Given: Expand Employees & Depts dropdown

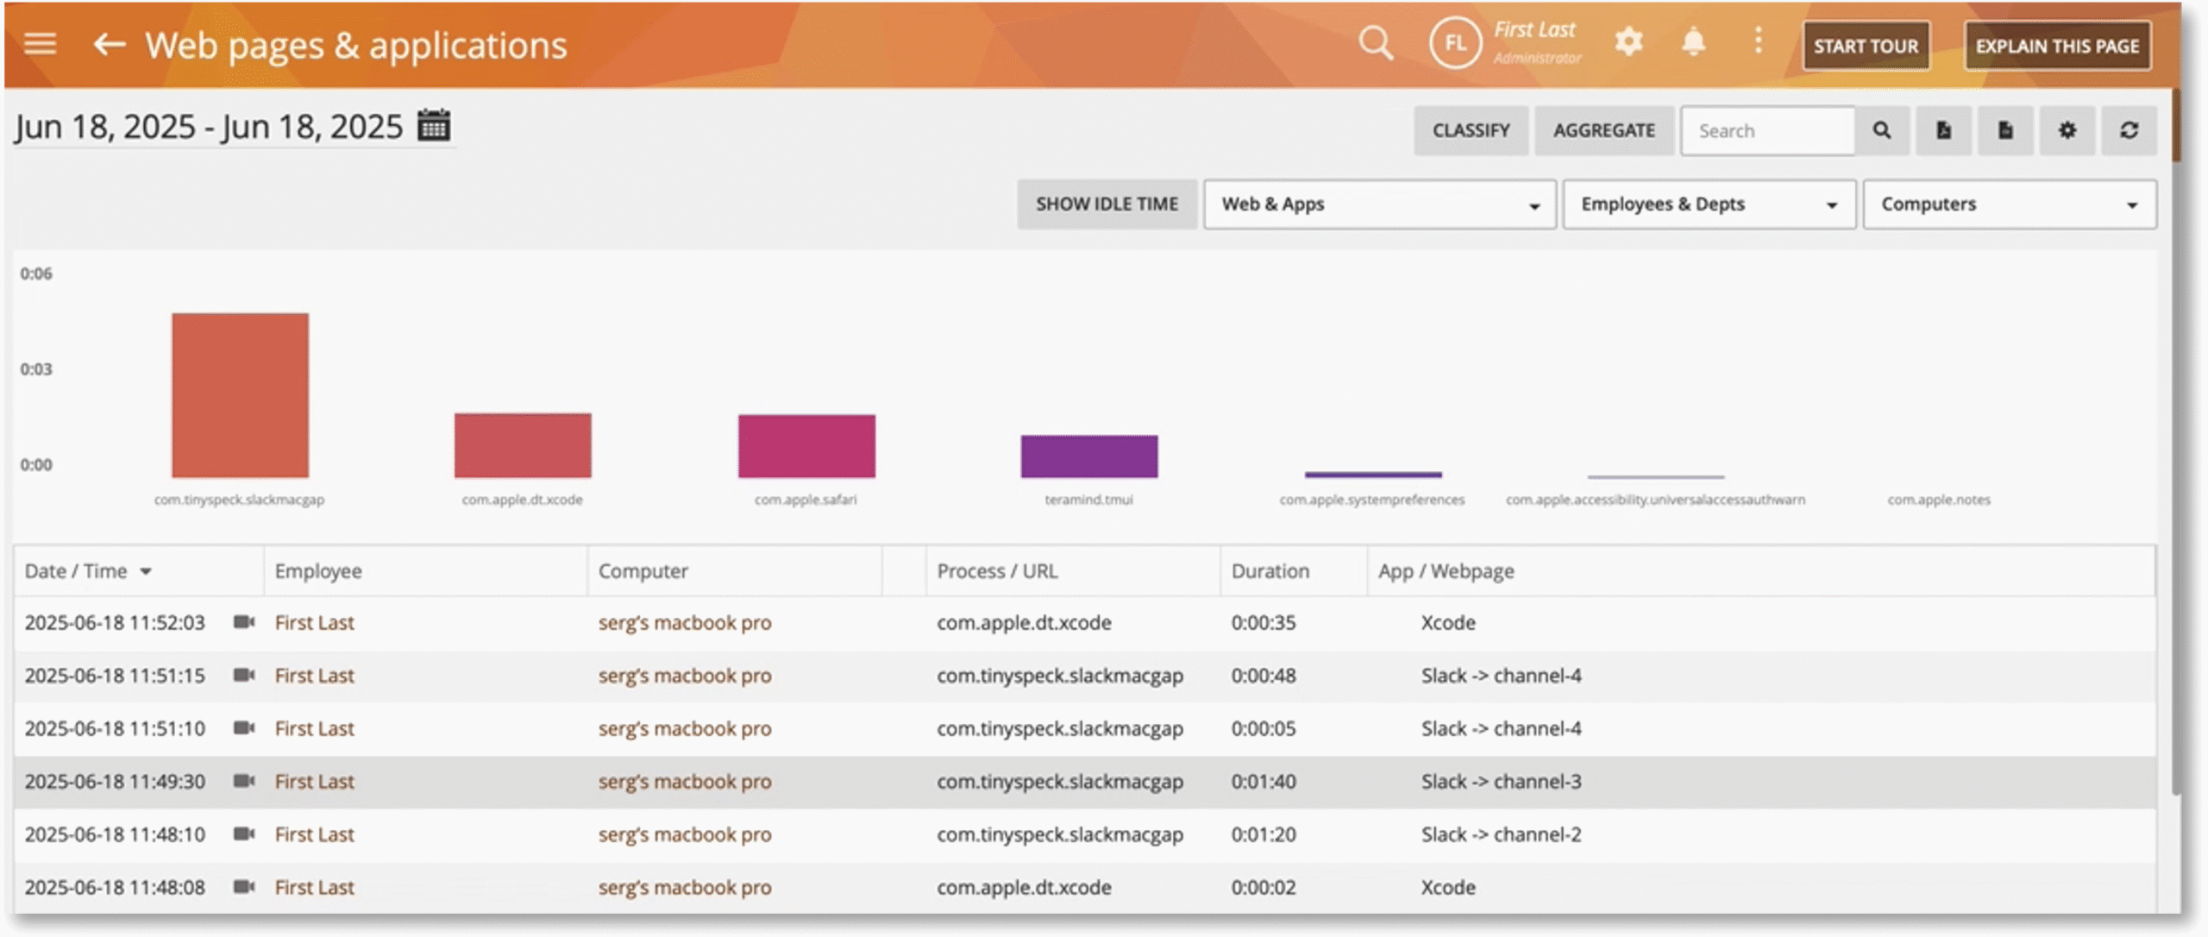Looking at the screenshot, I should pos(1708,204).
